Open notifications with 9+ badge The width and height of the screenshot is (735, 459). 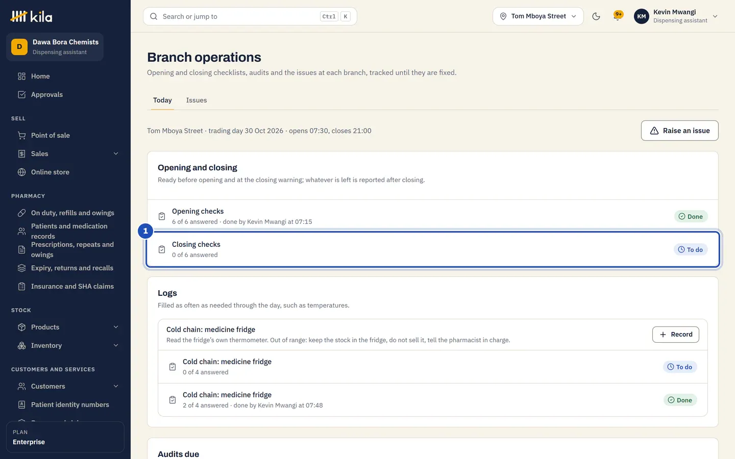[618, 16]
